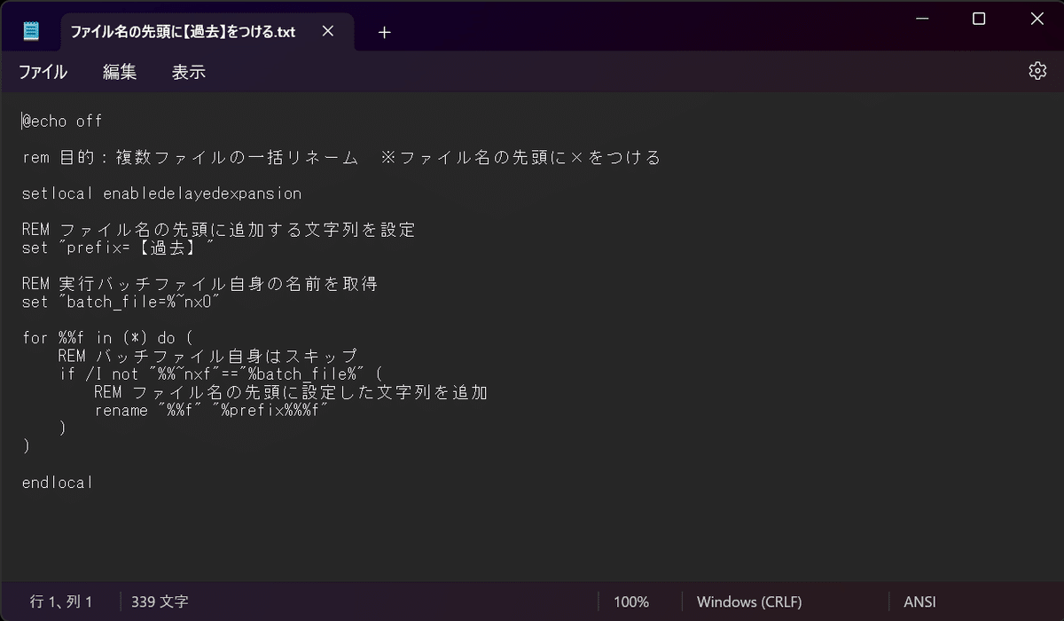Open the 表示 menu
Image resolution: width=1064 pixels, height=621 pixels.
coord(187,72)
